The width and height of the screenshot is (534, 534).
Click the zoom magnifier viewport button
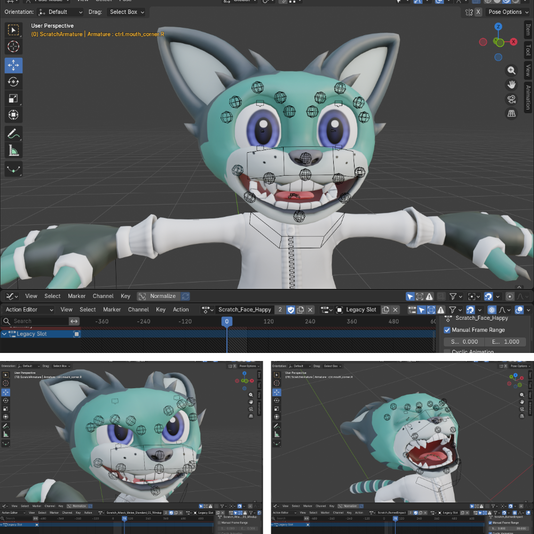(x=511, y=70)
